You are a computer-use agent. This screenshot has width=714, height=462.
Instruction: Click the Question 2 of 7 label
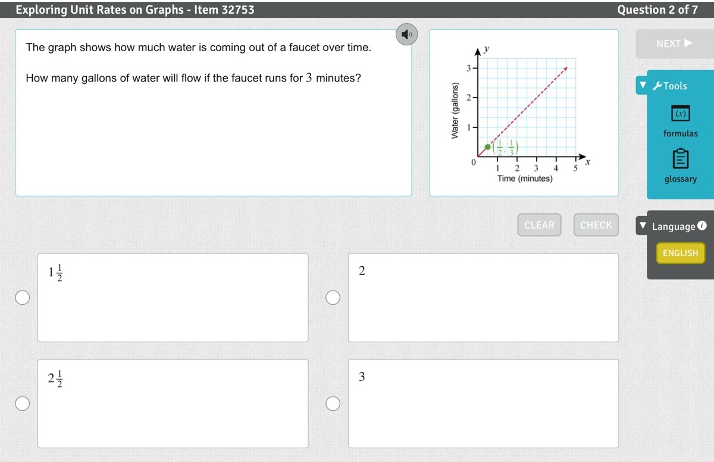[x=657, y=10]
